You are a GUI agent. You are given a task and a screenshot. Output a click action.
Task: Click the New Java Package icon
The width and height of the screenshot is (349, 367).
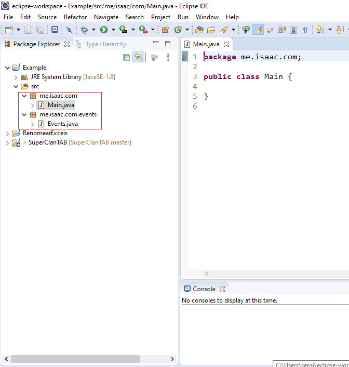click(x=165, y=30)
